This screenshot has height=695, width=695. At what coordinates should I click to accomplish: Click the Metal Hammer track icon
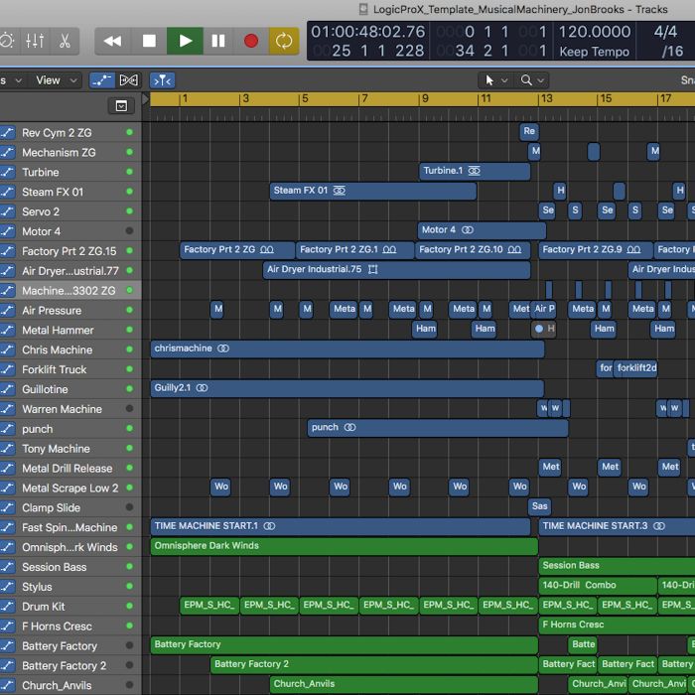8,330
